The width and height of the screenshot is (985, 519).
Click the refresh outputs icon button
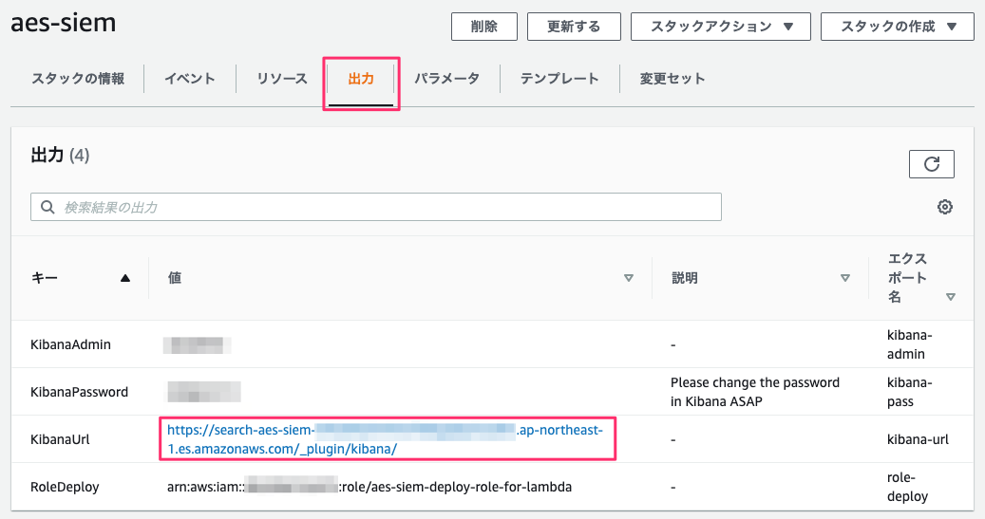[931, 164]
